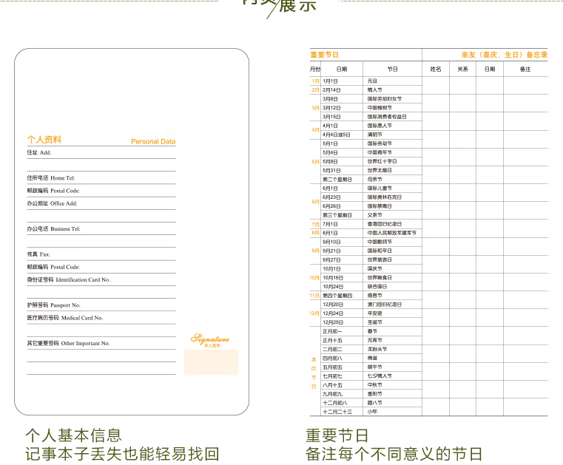Select the 办公地址 Office Add: label
This screenshot has width=563, height=465.
pyautogui.click(x=52, y=203)
